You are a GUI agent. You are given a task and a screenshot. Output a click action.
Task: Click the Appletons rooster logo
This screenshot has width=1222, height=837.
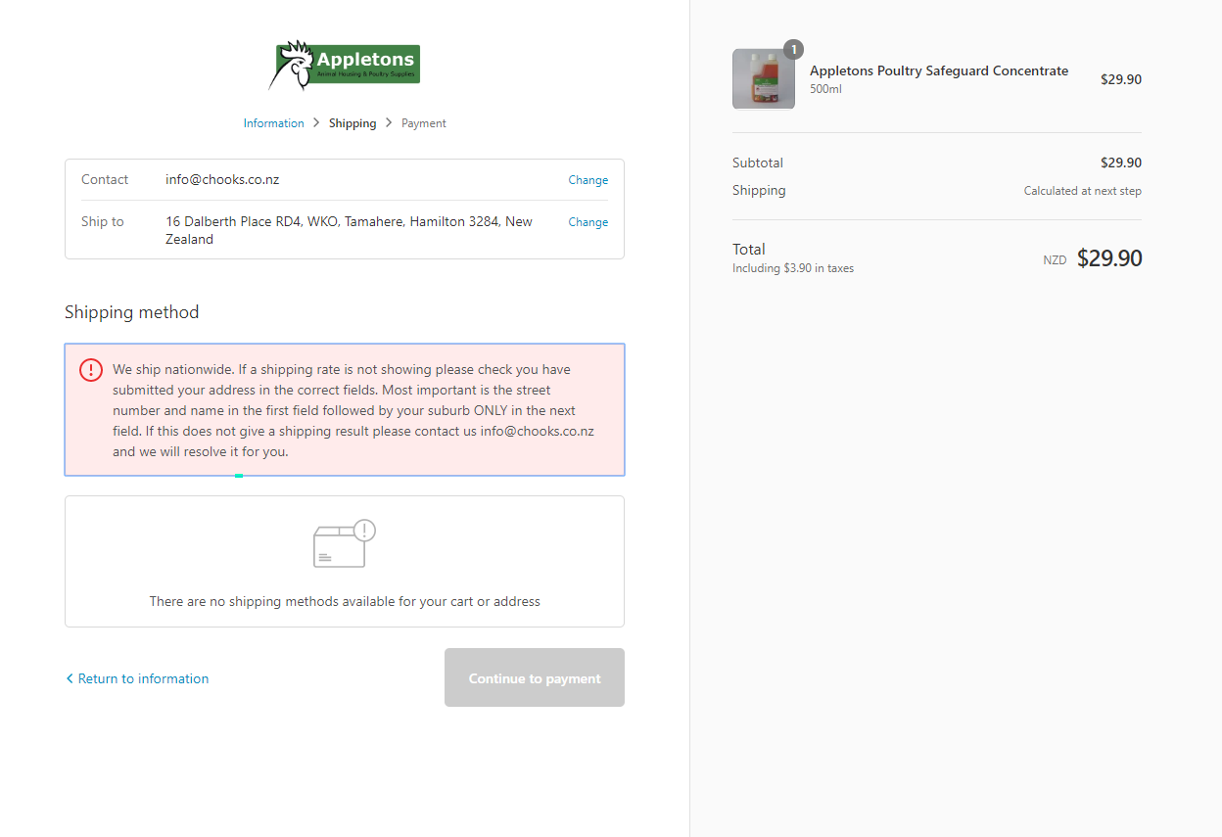345,66
